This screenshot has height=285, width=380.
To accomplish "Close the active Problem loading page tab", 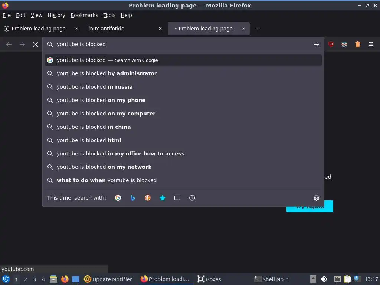I will click(243, 29).
